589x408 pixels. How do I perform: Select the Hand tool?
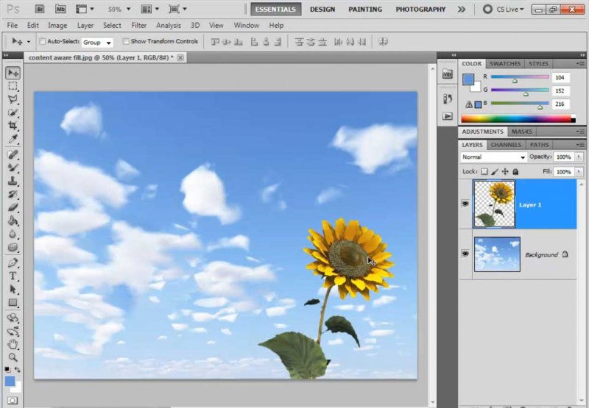point(13,343)
